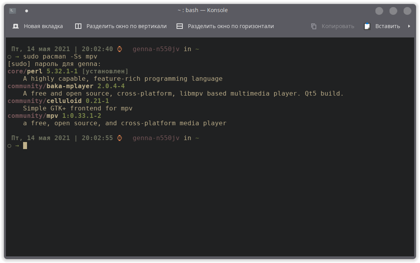Click the 'Новая вкладка' toolbar label
Image resolution: width=420 pixels, height=263 pixels.
(x=43, y=26)
